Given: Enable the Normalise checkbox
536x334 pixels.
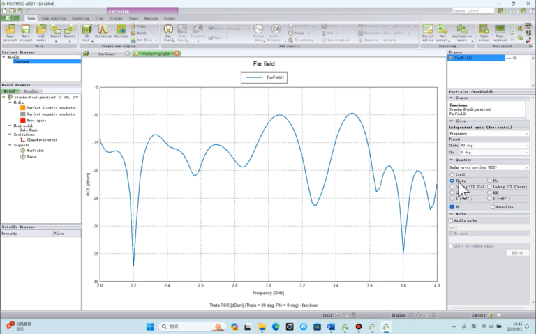Looking at the screenshot, I should [493, 207].
